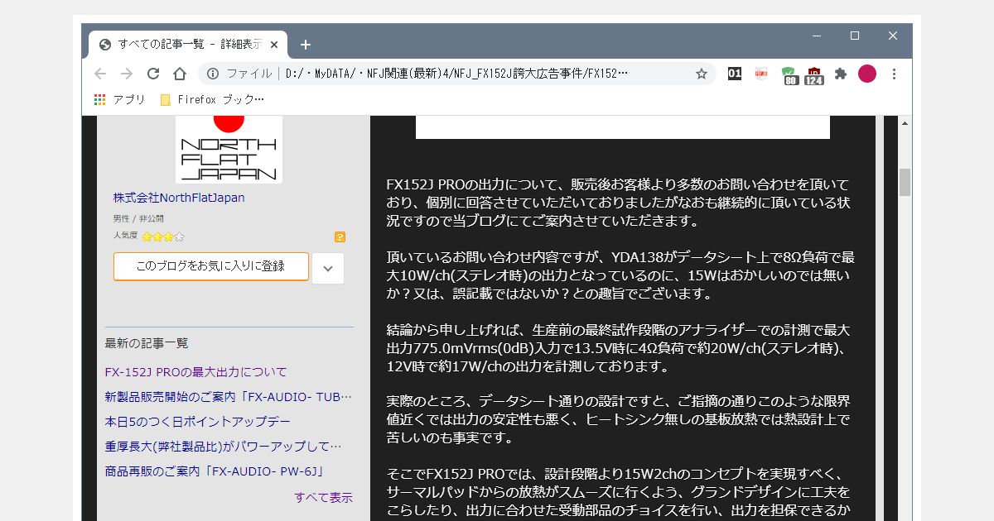Click paragraph starting 実際のところ、データシート通り

click(x=618, y=420)
